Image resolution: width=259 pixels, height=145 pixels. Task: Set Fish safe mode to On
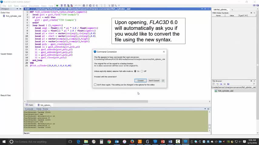coord(135,71)
